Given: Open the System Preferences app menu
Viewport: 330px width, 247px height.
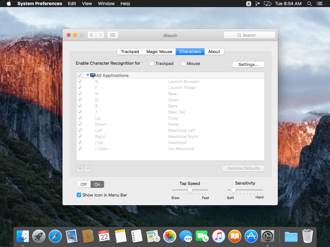Looking at the screenshot, I should click(x=40, y=4).
